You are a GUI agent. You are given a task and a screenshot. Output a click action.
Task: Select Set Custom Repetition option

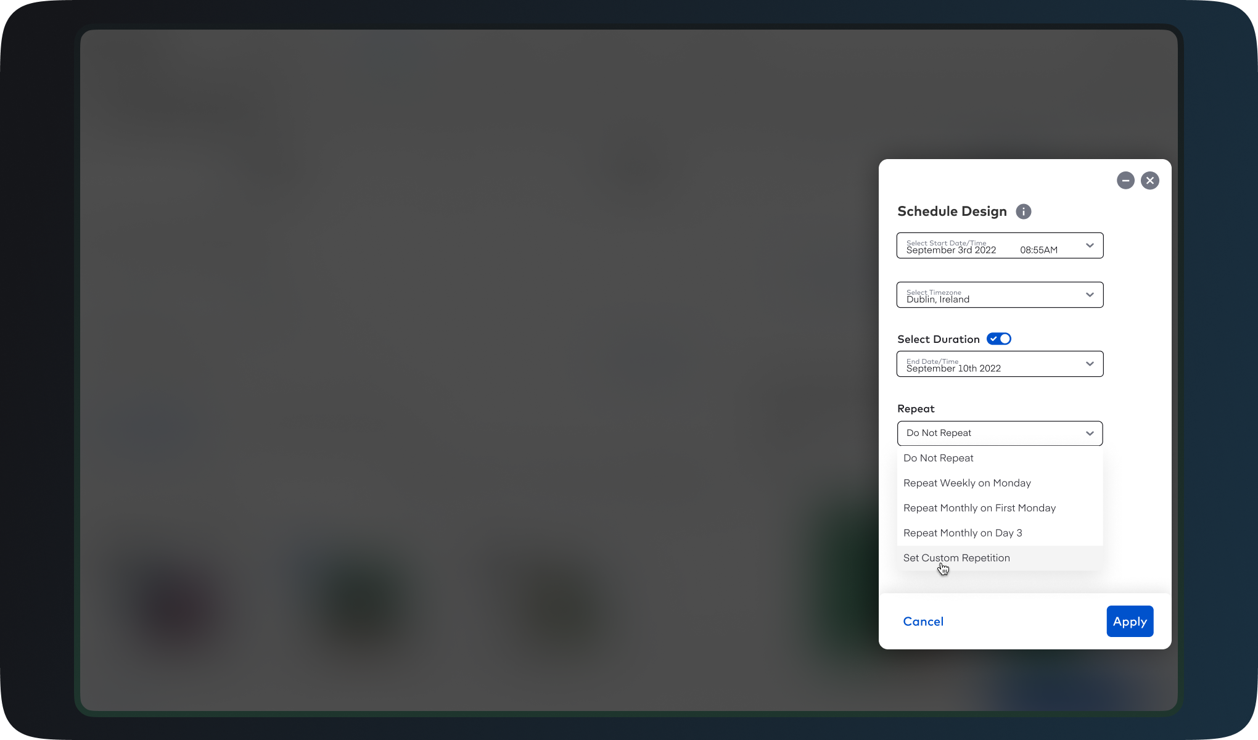point(956,557)
